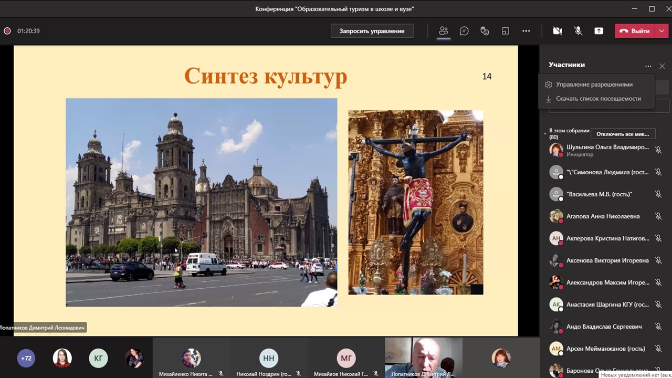This screenshot has height=378, width=672.
Task: Select participant Аксенова Виктория Игоревна
Action: coord(607,260)
